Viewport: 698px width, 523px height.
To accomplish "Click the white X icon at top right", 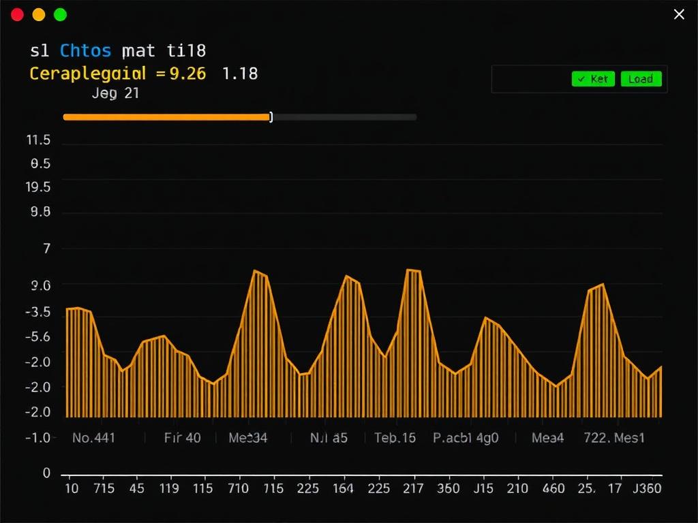I will coord(679,14).
